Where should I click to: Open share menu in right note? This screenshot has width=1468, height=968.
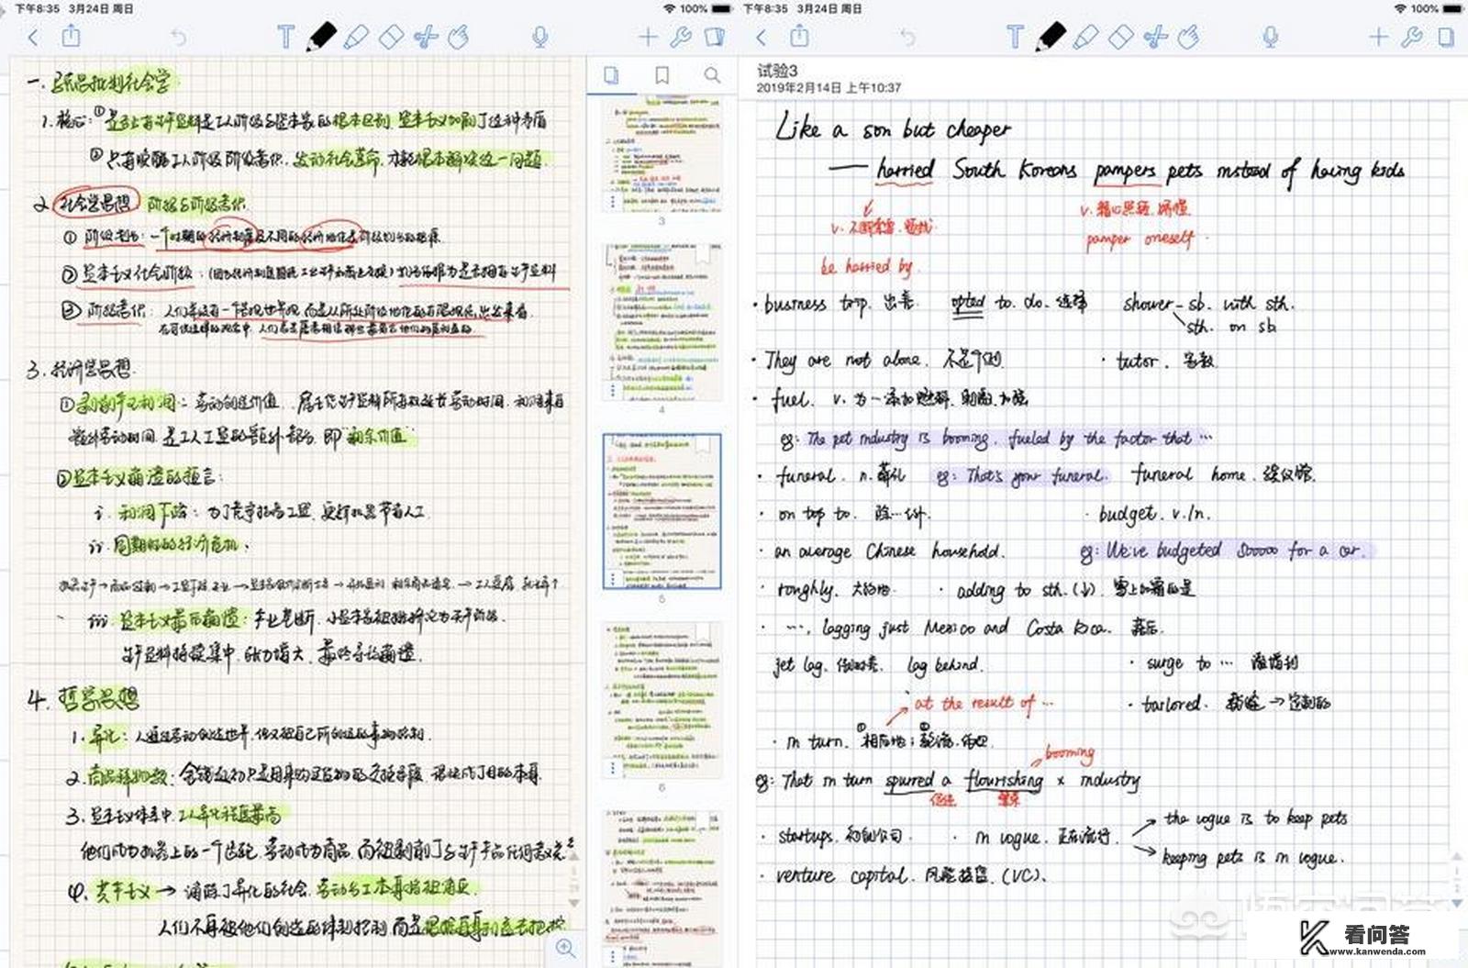point(799,37)
